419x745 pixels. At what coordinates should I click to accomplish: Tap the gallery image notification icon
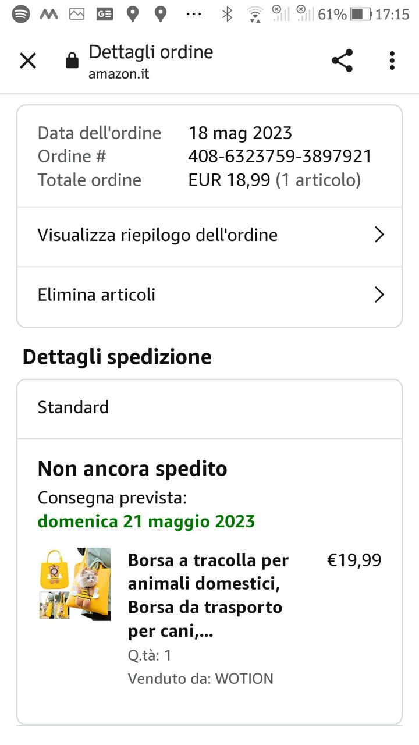(77, 14)
